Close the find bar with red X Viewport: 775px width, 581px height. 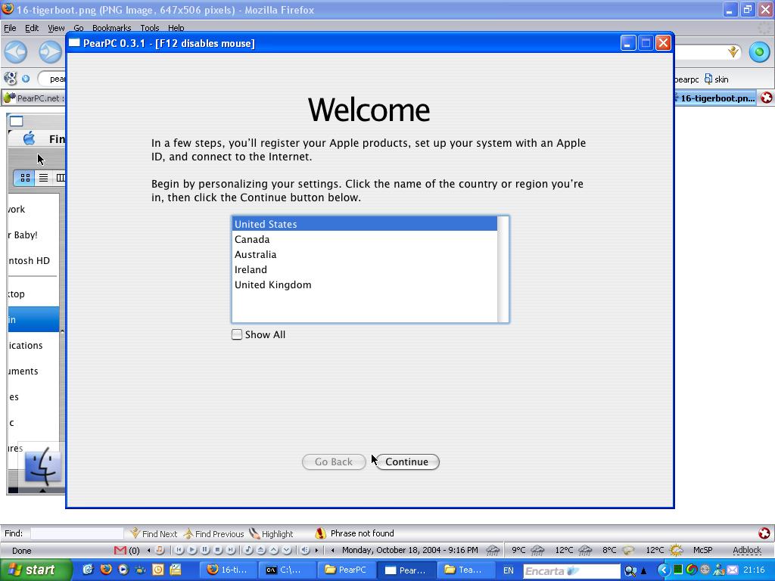[x=764, y=533]
